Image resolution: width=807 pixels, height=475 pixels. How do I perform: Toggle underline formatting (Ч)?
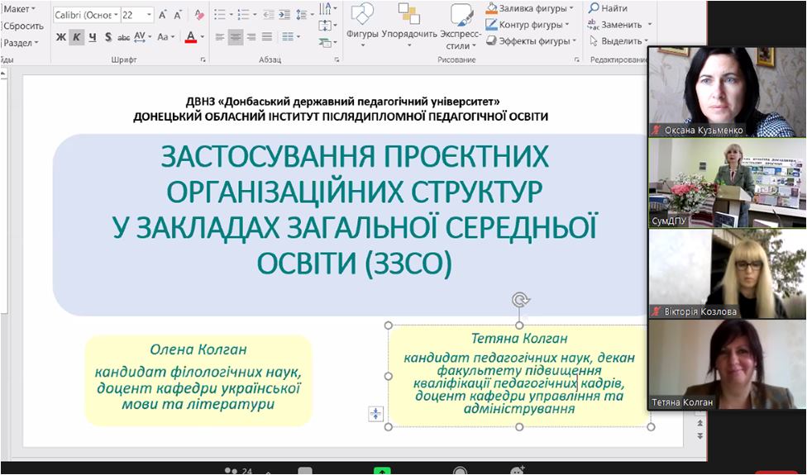(x=93, y=37)
